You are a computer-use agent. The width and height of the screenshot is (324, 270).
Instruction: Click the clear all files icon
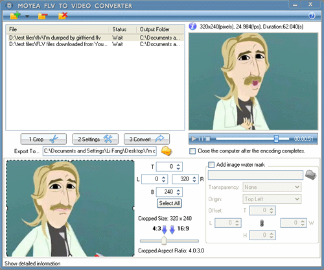pyautogui.click(x=63, y=16)
